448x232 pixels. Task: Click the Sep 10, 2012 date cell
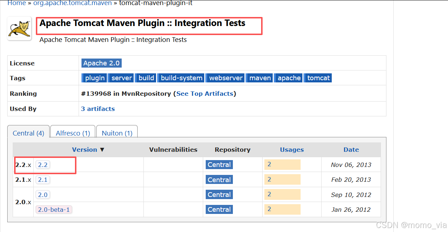coord(351,195)
